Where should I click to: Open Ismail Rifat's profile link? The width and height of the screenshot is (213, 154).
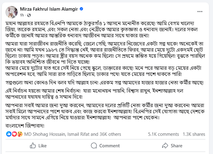tap(76, 134)
